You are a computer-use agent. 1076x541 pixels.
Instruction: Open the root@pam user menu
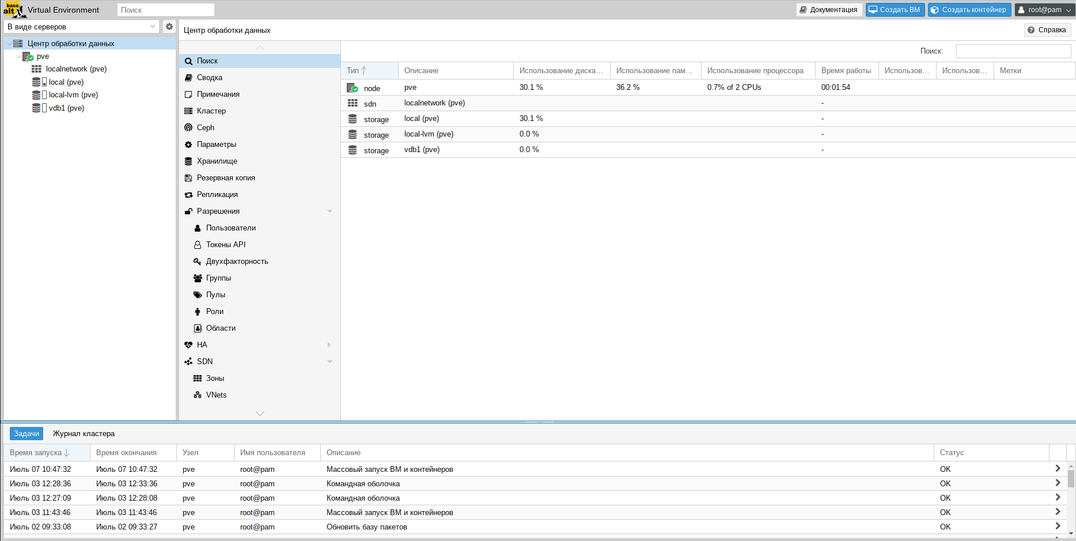1044,10
